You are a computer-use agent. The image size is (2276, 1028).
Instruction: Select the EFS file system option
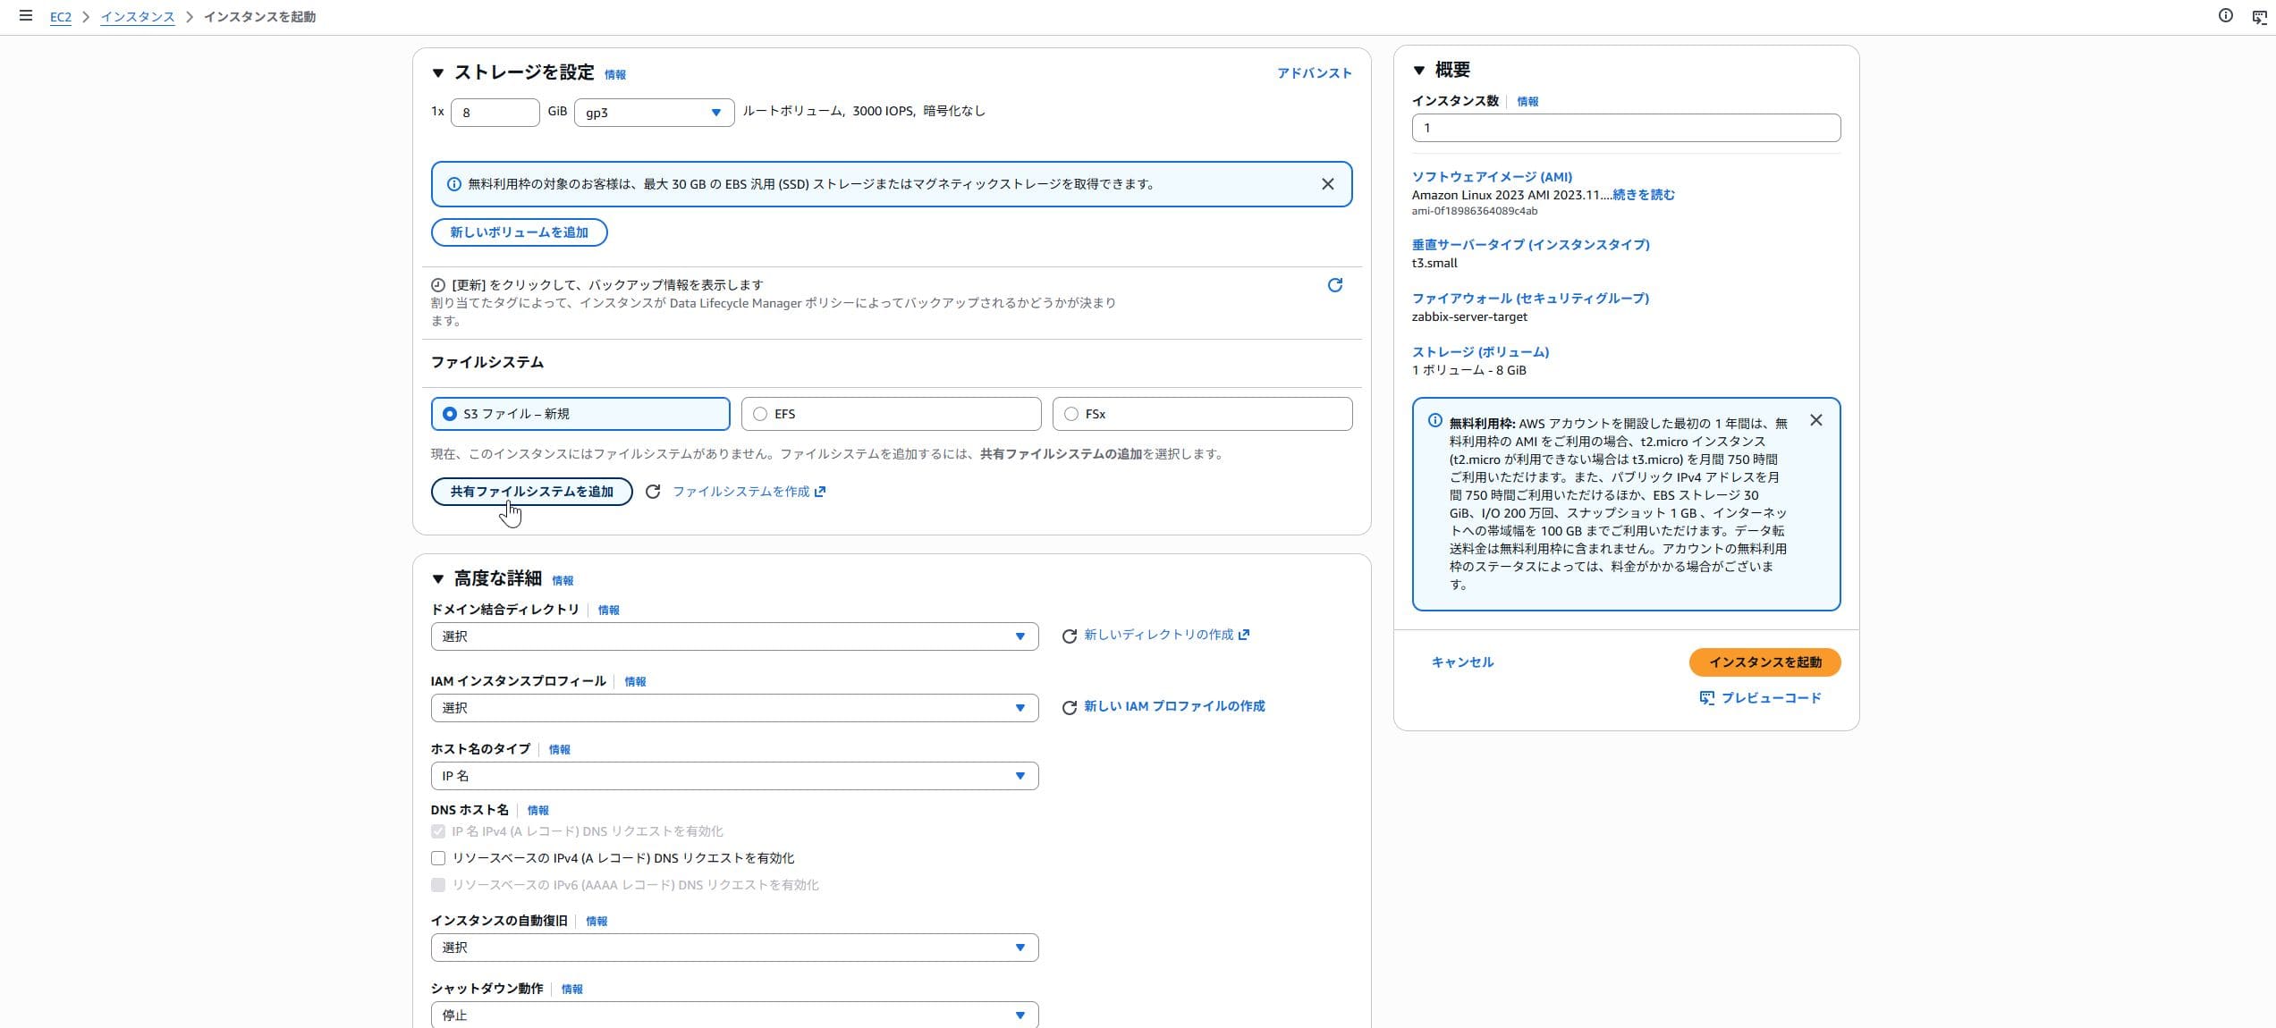click(x=760, y=413)
